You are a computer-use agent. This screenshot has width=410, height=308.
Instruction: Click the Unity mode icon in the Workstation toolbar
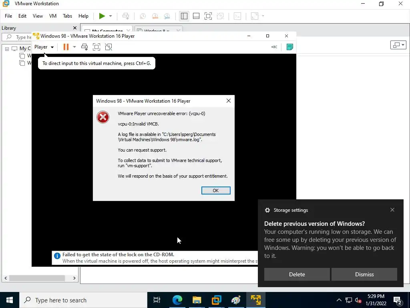(220, 16)
